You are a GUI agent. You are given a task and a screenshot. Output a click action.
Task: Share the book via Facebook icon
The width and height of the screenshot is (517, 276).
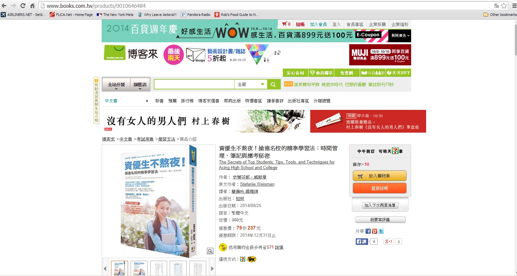[x=368, y=231]
